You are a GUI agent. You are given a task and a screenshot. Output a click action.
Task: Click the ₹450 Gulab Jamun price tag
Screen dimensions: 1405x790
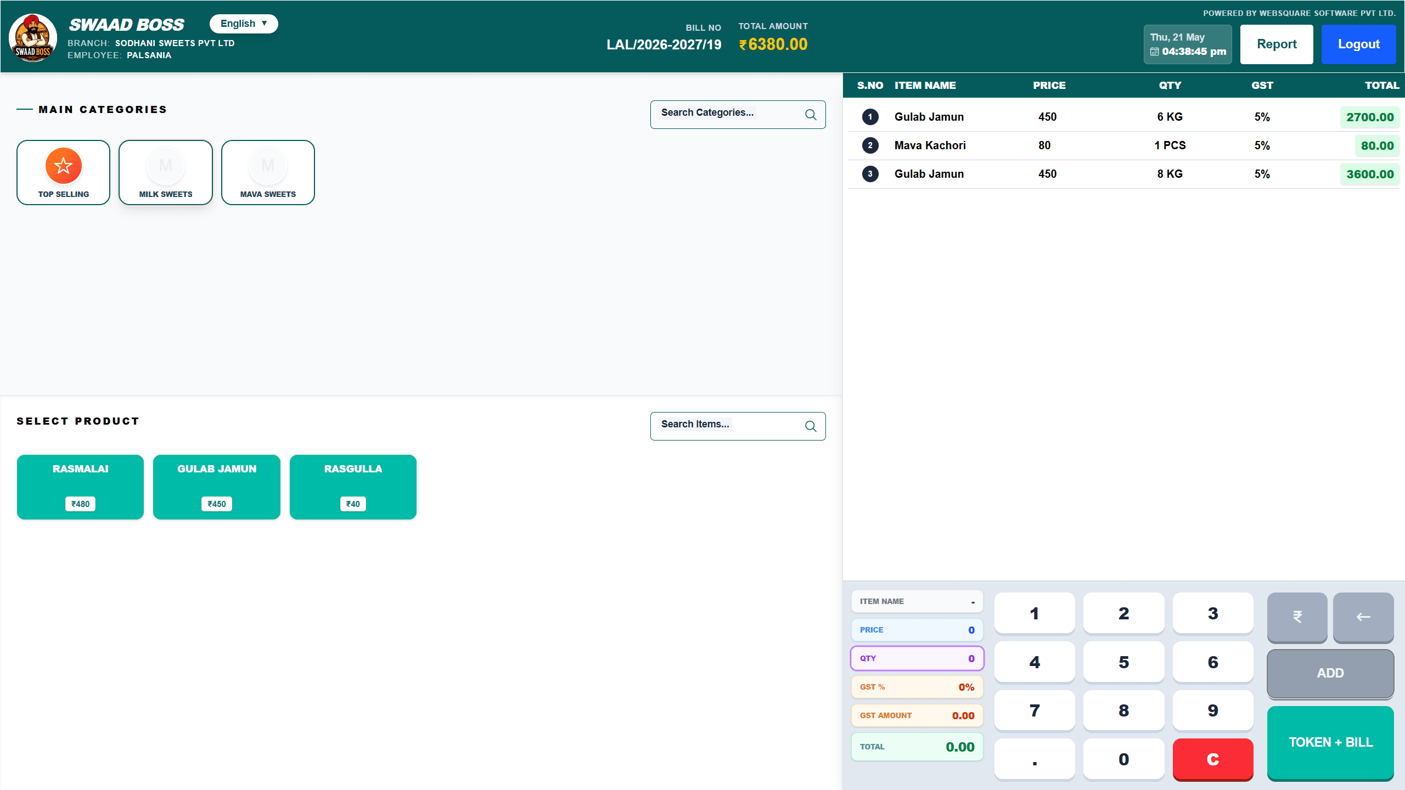pyautogui.click(x=217, y=504)
